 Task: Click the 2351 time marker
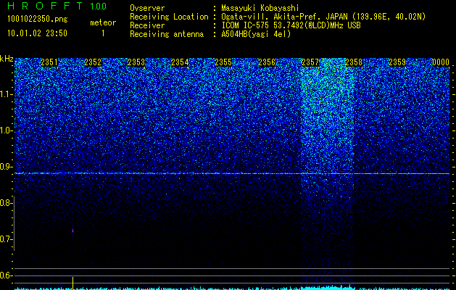tap(49, 62)
